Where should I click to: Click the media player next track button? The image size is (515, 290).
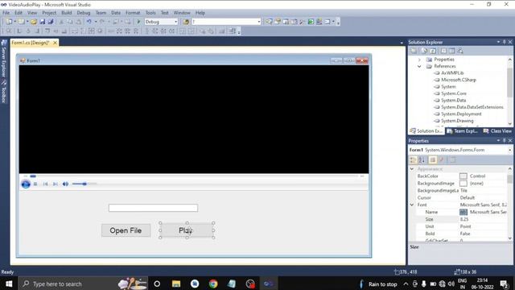(x=56, y=184)
